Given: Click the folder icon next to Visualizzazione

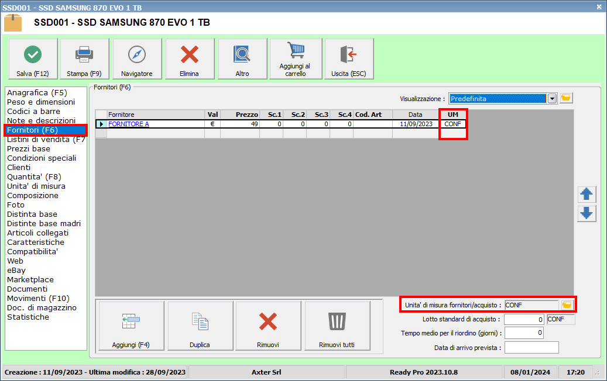Looking at the screenshot, I should pos(565,98).
